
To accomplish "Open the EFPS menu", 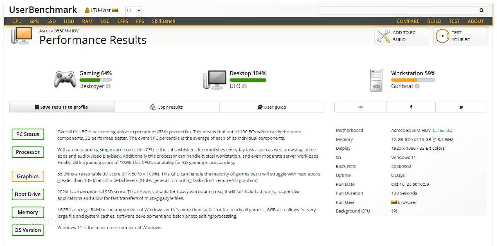I will click(123, 21).
